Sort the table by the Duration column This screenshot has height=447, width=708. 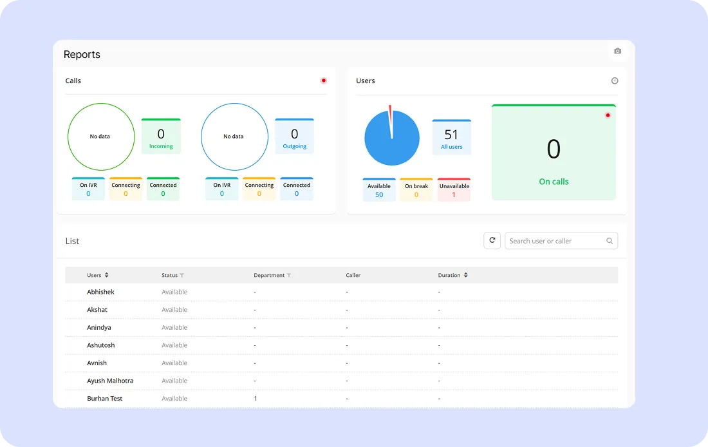click(x=466, y=275)
